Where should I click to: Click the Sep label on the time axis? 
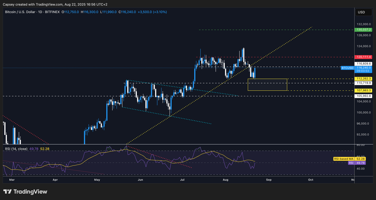[x=269, y=180]
